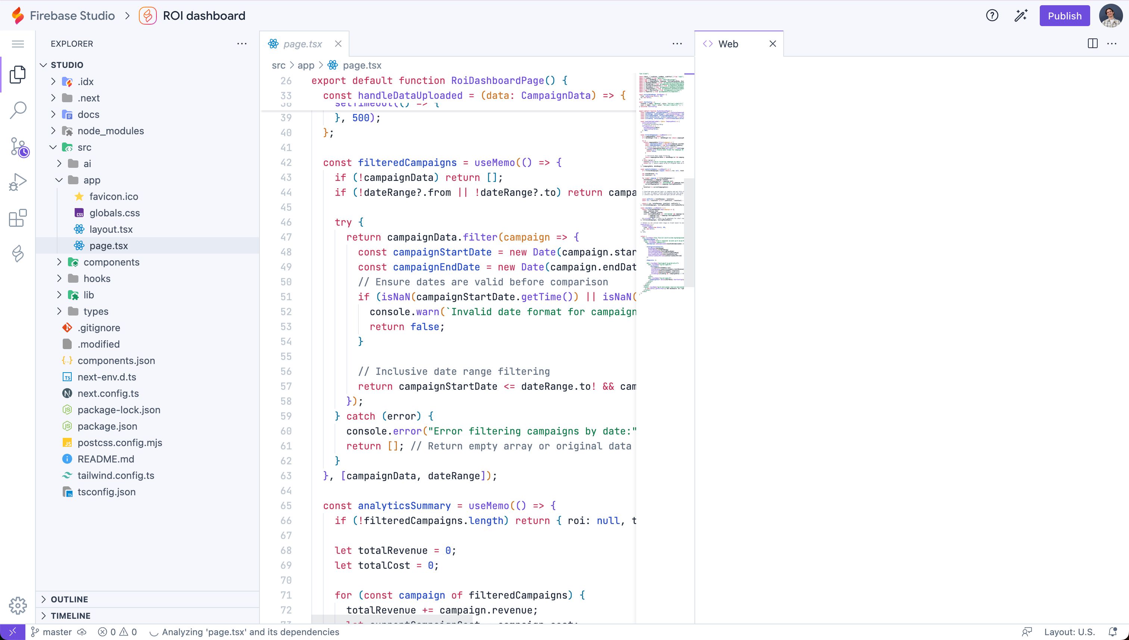
Task: Open components.json file
Action: tap(147, 360)
